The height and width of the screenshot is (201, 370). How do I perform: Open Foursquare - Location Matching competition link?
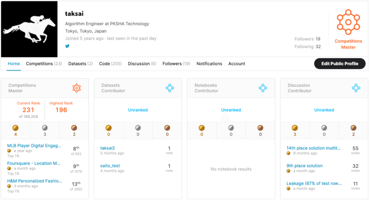pyautogui.click(x=34, y=163)
